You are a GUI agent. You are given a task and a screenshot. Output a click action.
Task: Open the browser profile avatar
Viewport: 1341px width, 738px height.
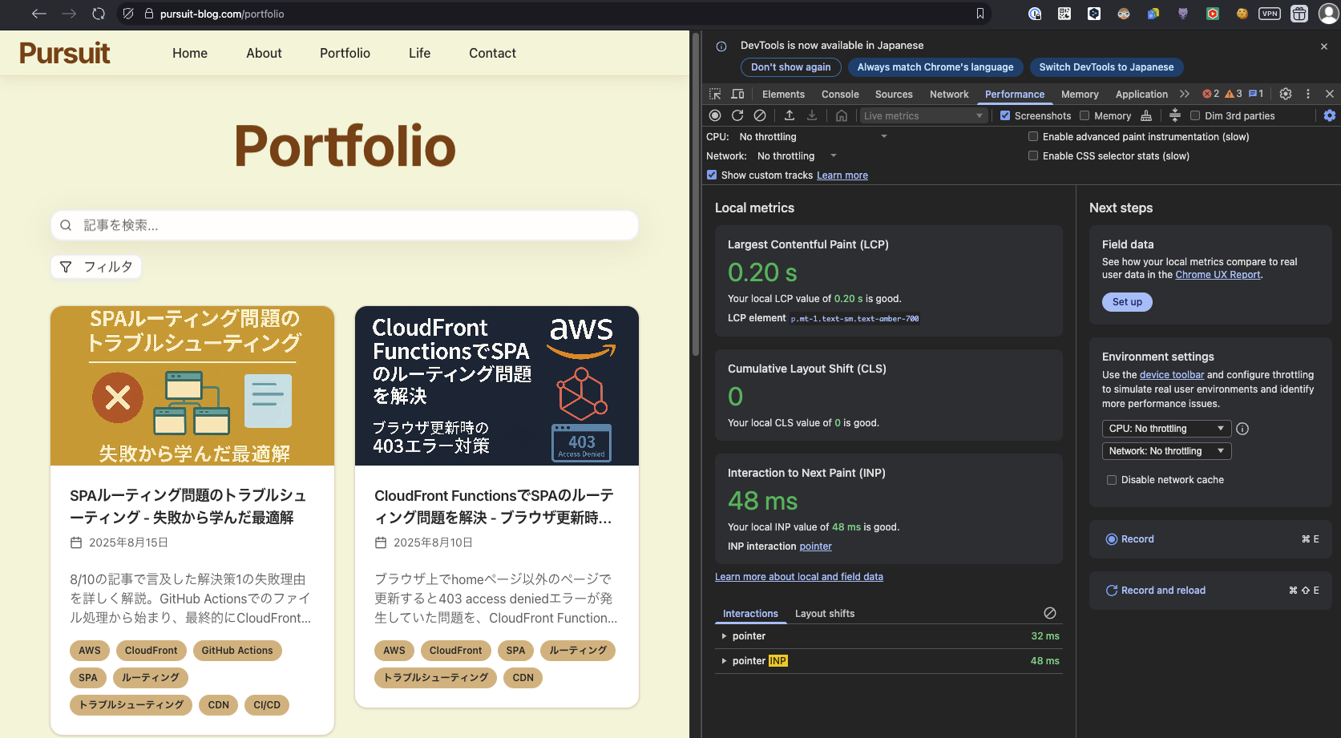(x=1328, y=14)
